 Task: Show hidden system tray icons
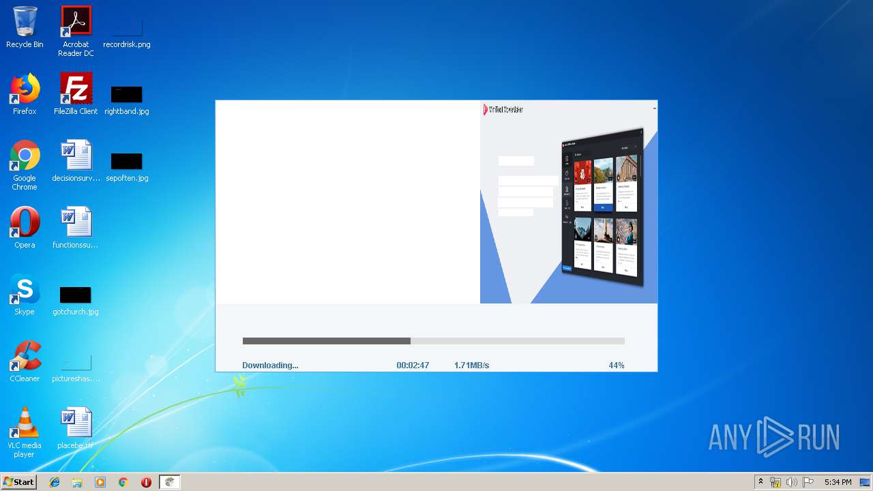[x=761, y=482]
